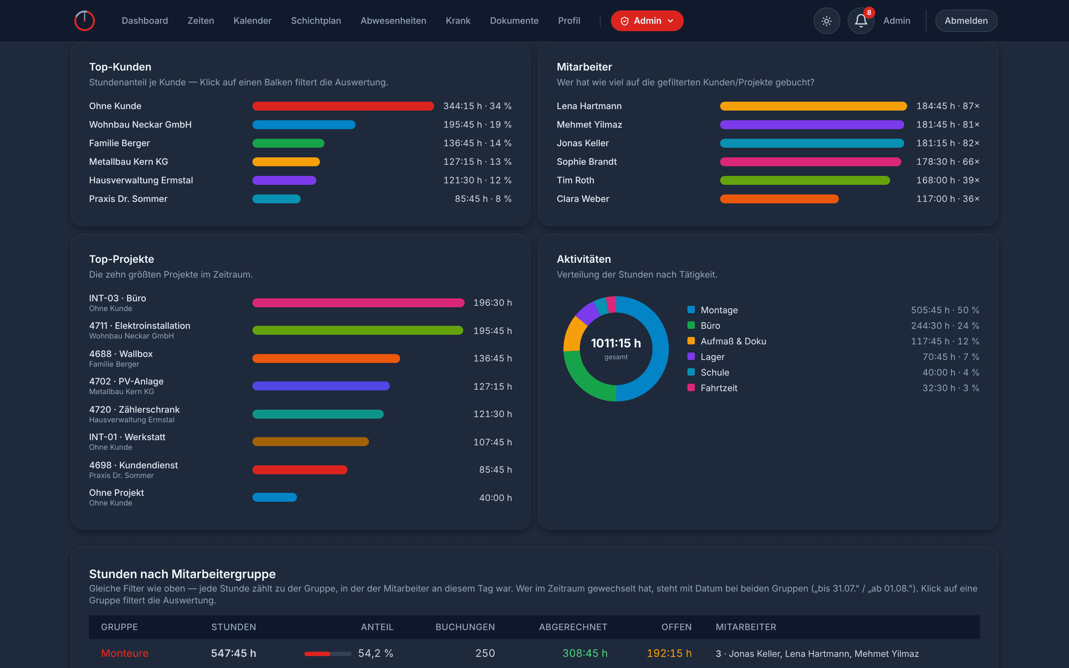This screenshot has height=668, width=1069.
Task: Click the Montage legend color swatch
Action: pyautogui.click(x=691, y=310)
